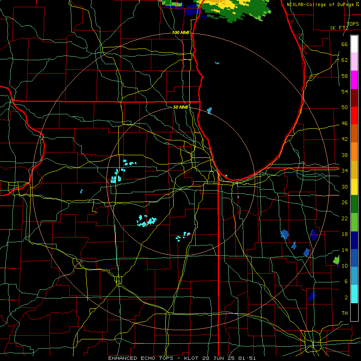Click the K FT units label
The width and height of the screenshot is (361, 361).
(339, 28)
